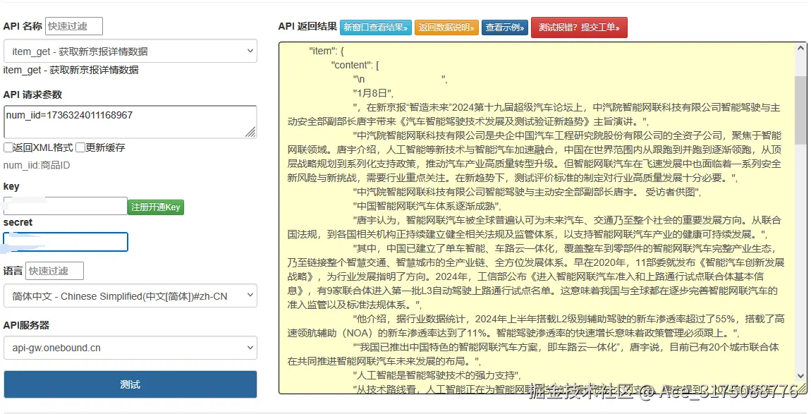Open the 语言 language dropdown
The height and width of the screenshot is (414, 811).
[130, 296]
